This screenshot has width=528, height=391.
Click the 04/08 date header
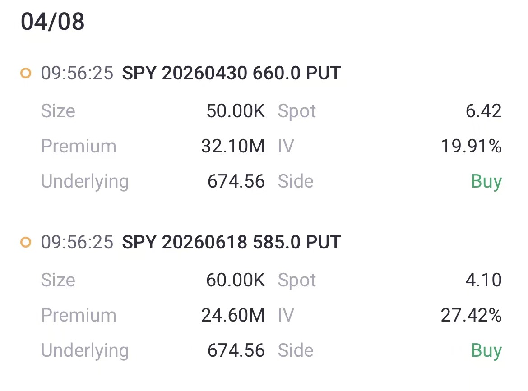(53, 22)
